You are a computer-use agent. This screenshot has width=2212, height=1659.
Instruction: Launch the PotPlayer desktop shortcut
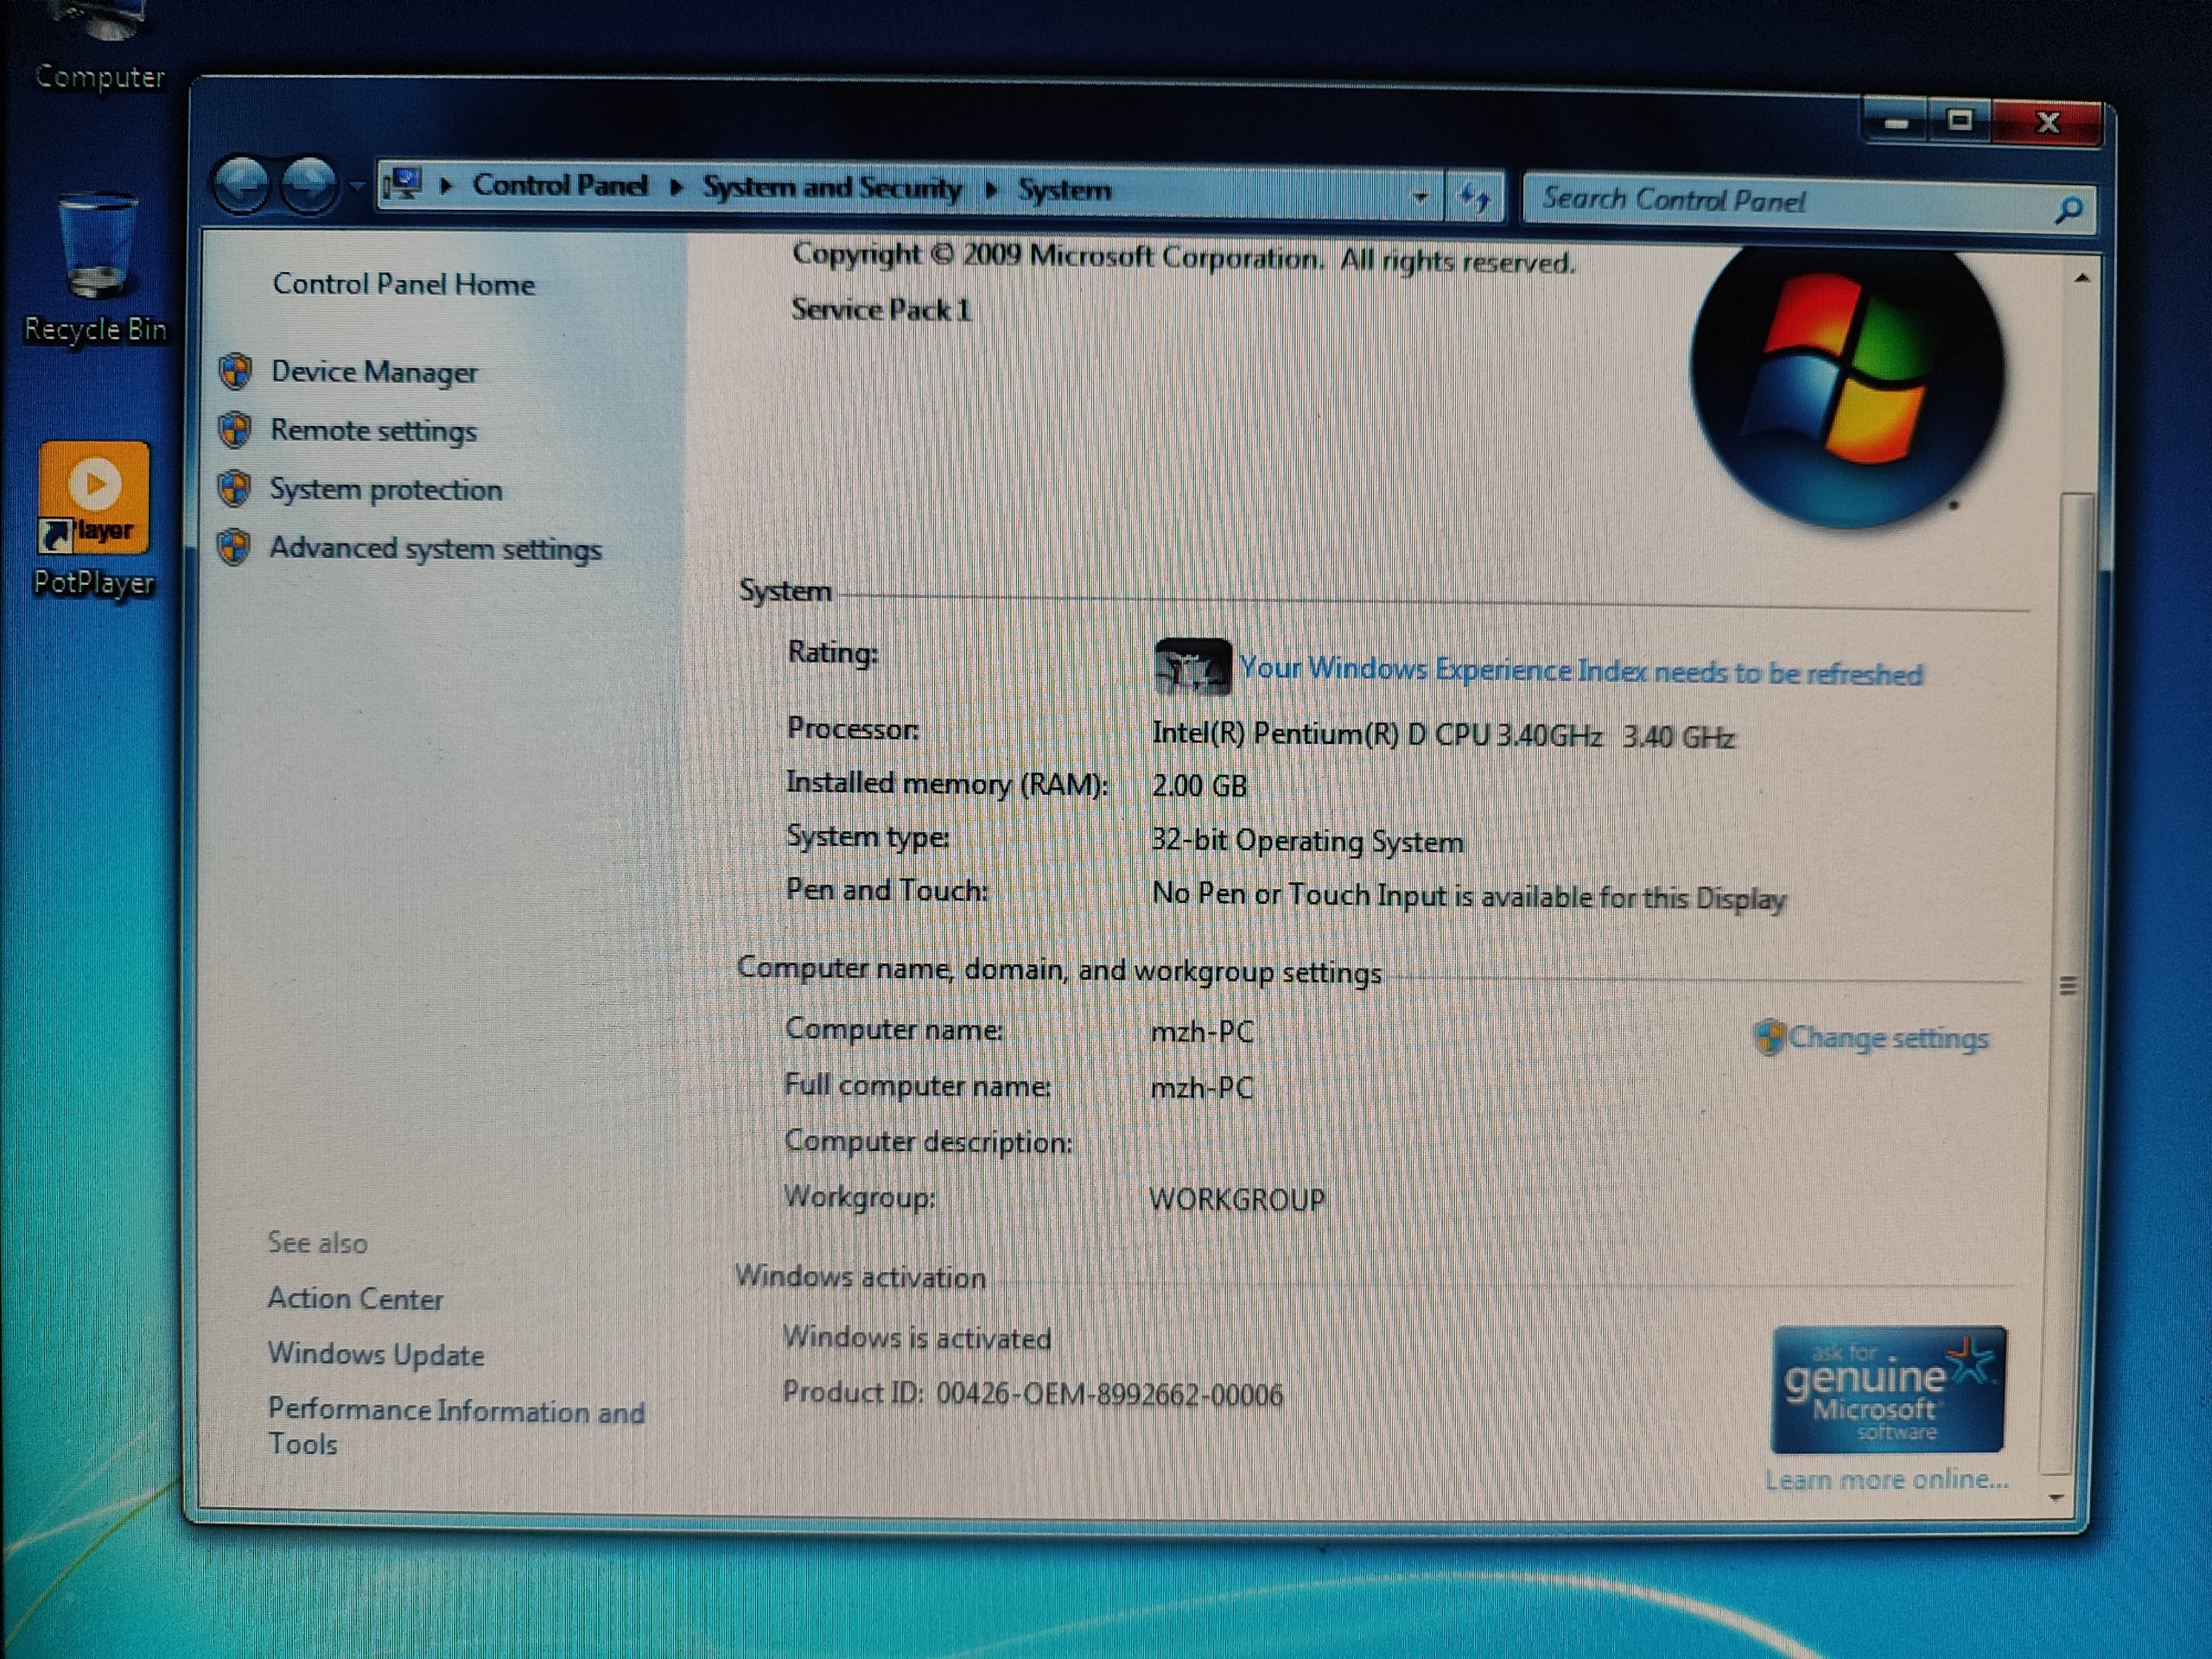(x=94, y=519)
